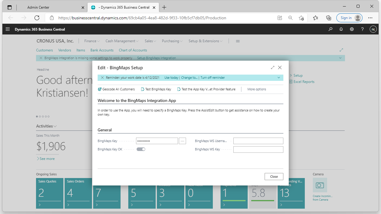
Task: Click Geocode All Customers action
Action: [116, 89]
